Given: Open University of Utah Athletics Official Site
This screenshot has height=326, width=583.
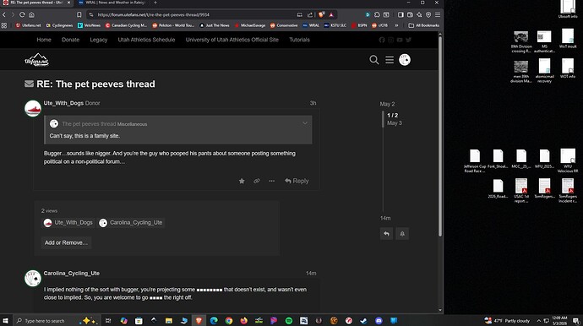Looking at the screenshot, I should tap(232, 40).
